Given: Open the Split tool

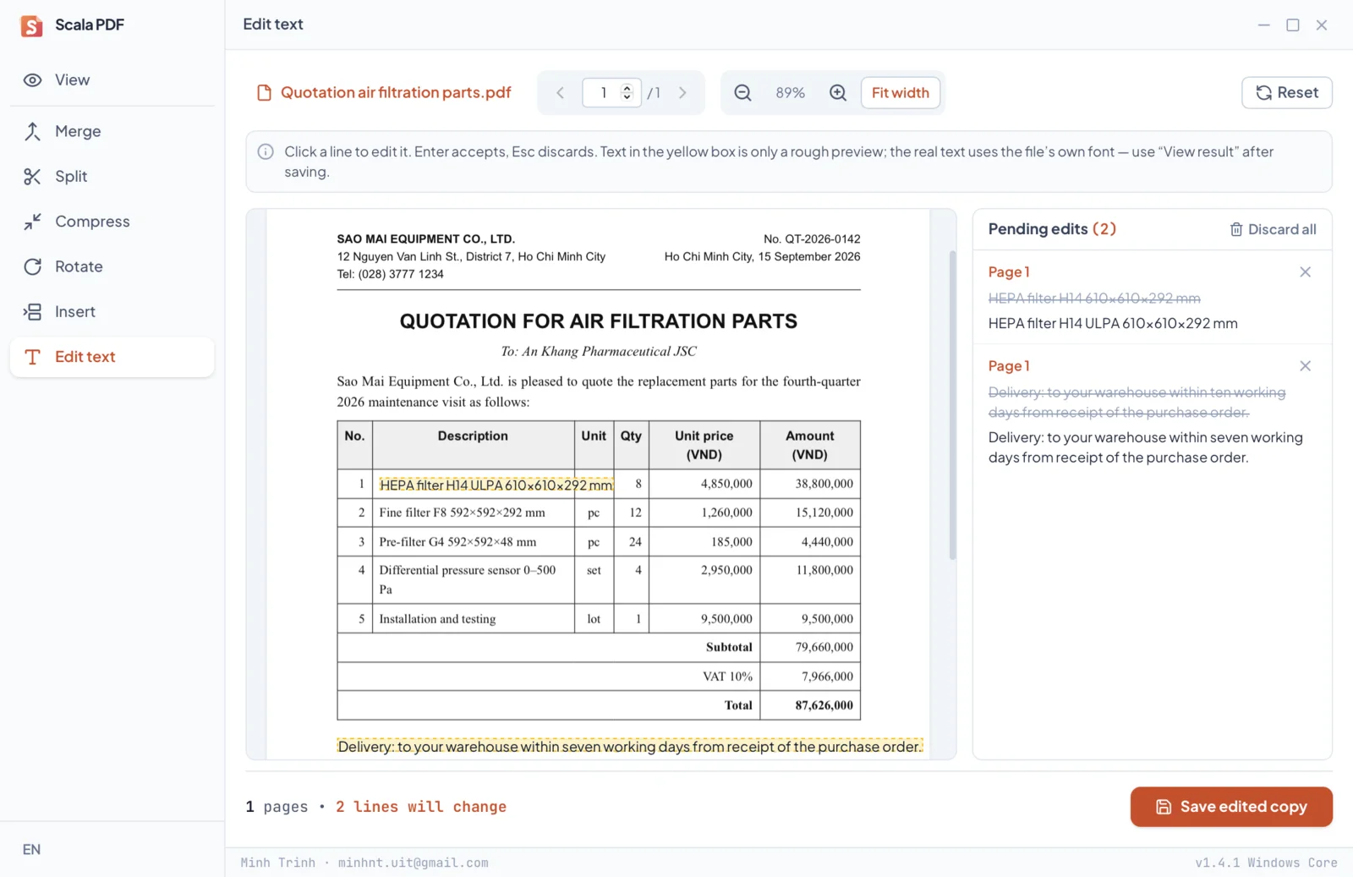Looking at the screenshot, I should coord(112,176).
